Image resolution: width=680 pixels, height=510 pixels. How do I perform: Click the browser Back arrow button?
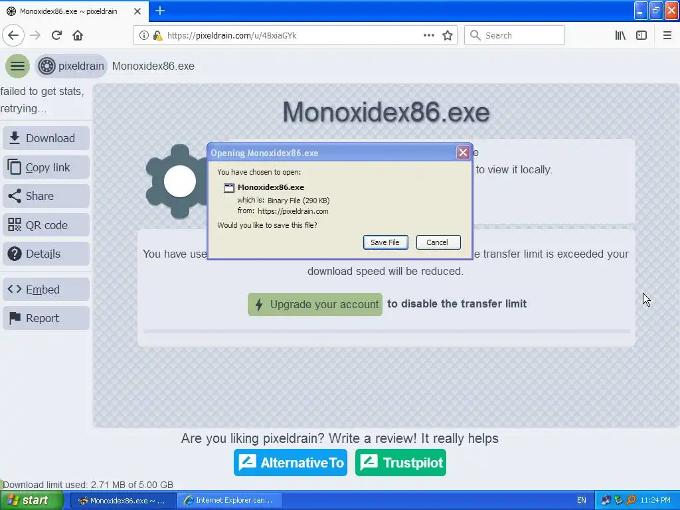[13, 35]
